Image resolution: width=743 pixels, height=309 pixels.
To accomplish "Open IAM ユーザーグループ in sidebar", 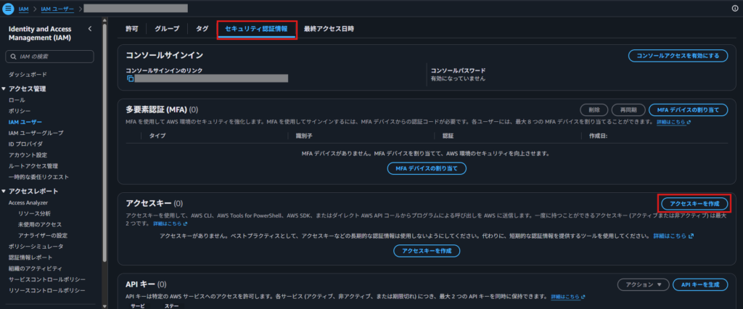I will pos(36,133).
